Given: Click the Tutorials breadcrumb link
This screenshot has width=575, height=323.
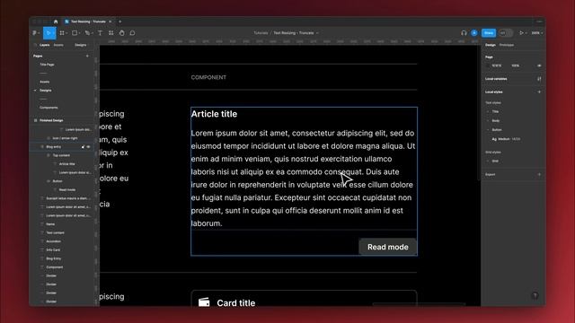Looking at the screenshot, I should (261, 33).
